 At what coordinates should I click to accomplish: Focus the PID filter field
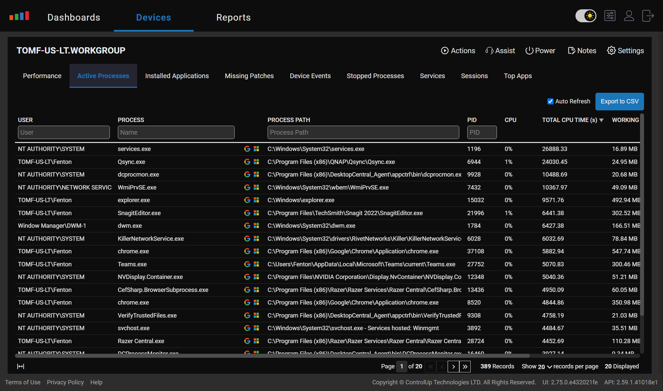(482, 132)
